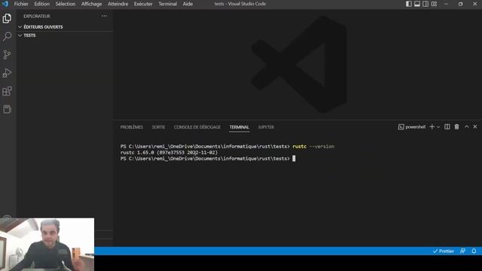Toggle the secondary side bar layout button
482x271 pixels.
click(426, 4)
